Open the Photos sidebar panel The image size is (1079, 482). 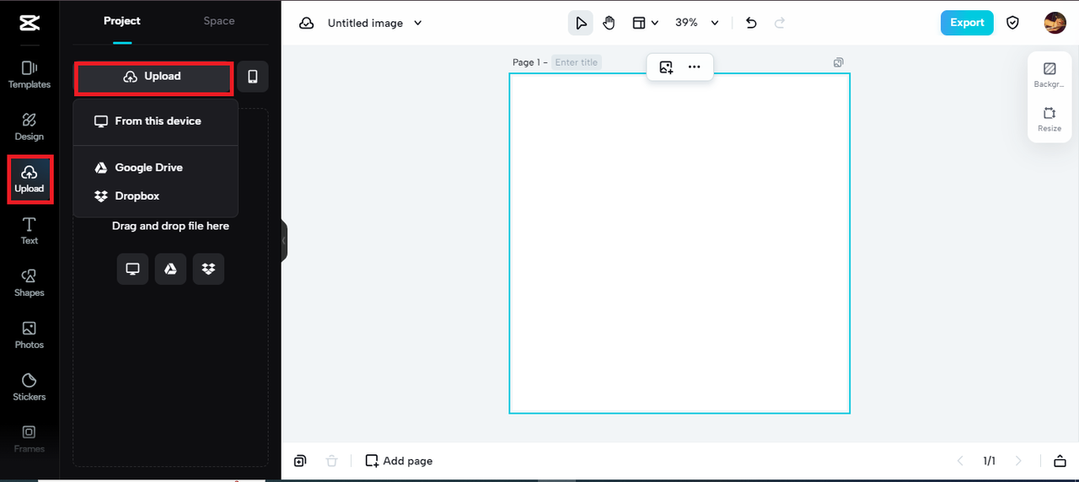click(x=30, y=335)
